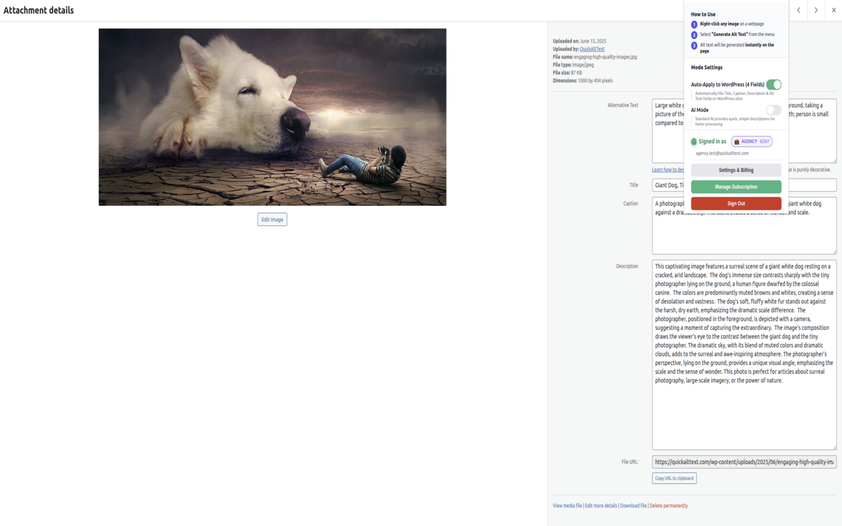Click the 'Title' field label
The image size is (842, 526).
tap(633, 185)
